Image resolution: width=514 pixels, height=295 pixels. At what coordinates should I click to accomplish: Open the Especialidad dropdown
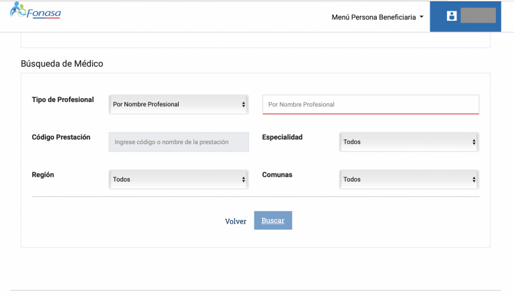pyautogui.click(x=408, y=141)
